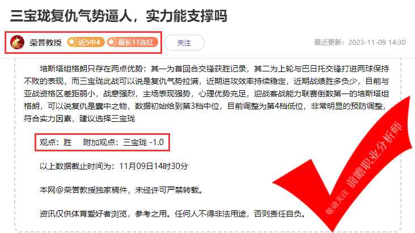Click the 荣营教授 author avatar
The width and height of the screenshot is (415, 233).
point(17,43)
